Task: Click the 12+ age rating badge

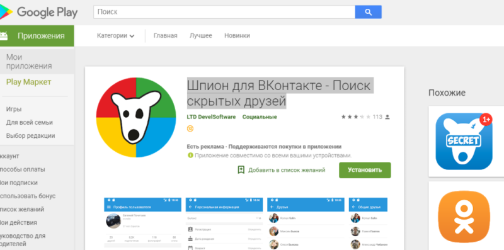Action: click(x=190, y=128)
